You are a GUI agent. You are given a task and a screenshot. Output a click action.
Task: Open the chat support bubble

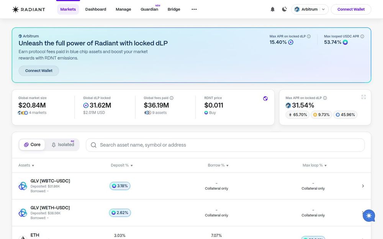click(369, 216)
